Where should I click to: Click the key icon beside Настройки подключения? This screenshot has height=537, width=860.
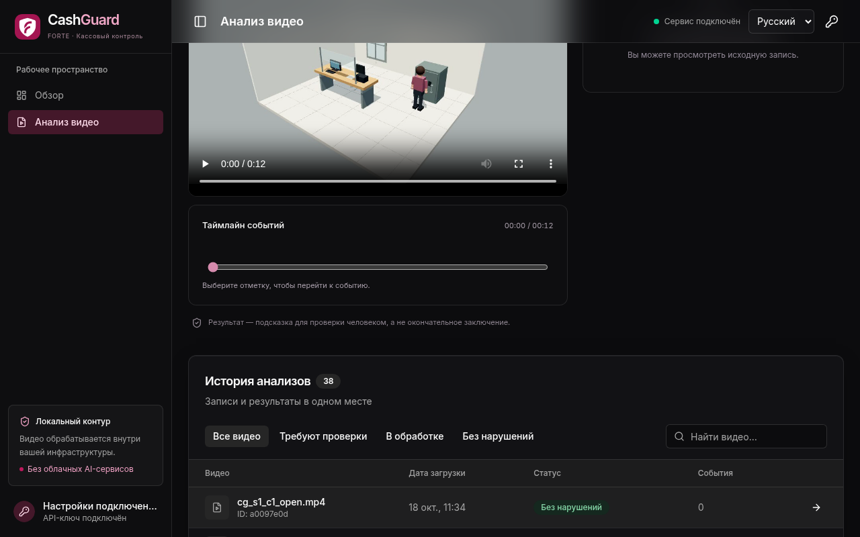tap(24, 511)
